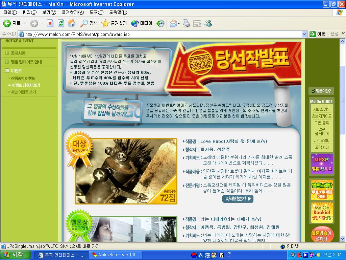Click the tray clock showing 오전 2:07
346x260 pixels.
[x=332, y=255]
